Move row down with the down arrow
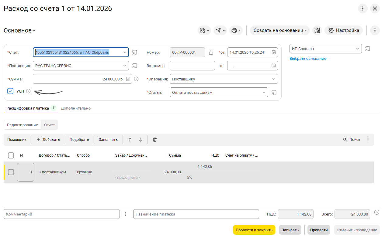The width and height of the screenshot is (385, 238). click(140, 140)
